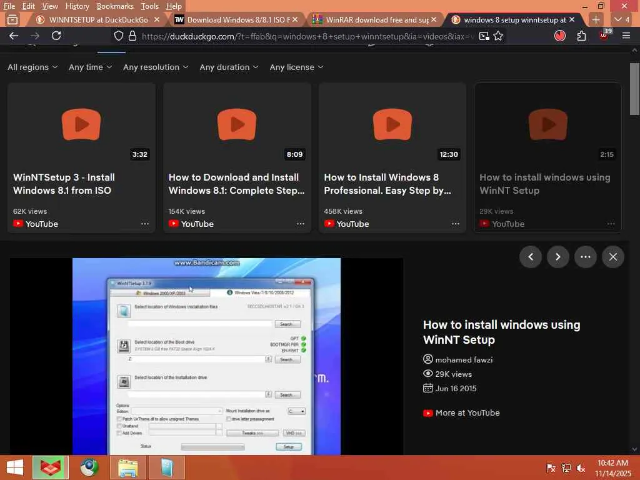Open the uBlock icon showing 39
Image resolution: width=640 pixels, height=480 pixels.
coord(604,35)
